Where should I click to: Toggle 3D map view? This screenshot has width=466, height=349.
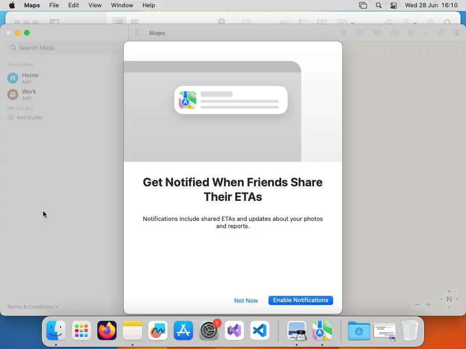[x=376, y=33]
